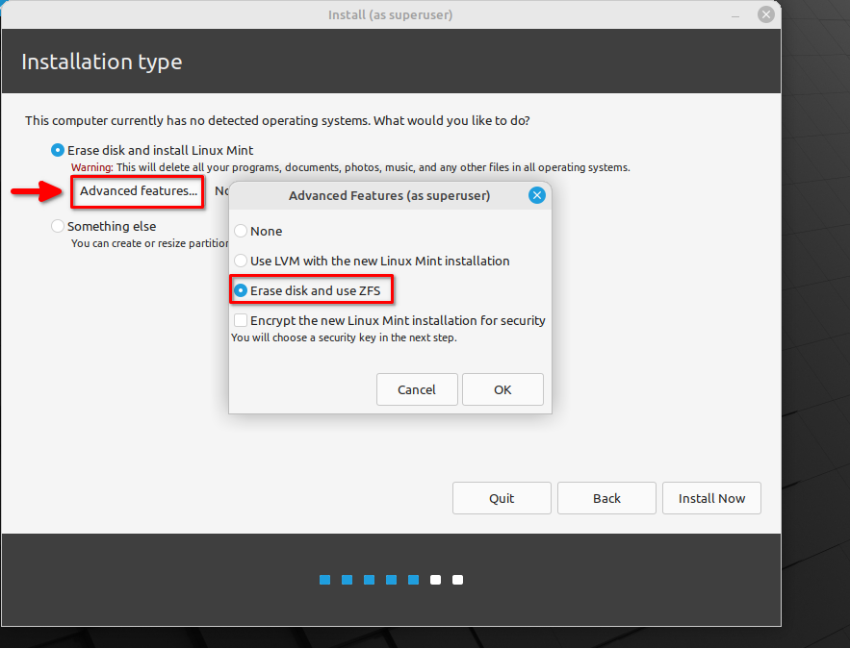Click the no detected operating systems message
Viewport: 850px width, 649px height.
277,120
